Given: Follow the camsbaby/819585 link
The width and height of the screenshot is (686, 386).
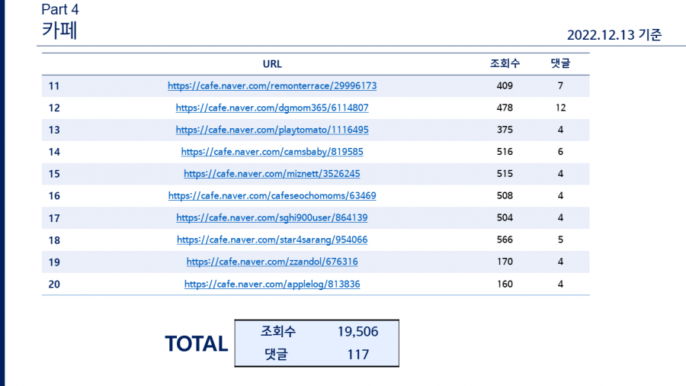Looking at the screenshot, I should 272,152.
